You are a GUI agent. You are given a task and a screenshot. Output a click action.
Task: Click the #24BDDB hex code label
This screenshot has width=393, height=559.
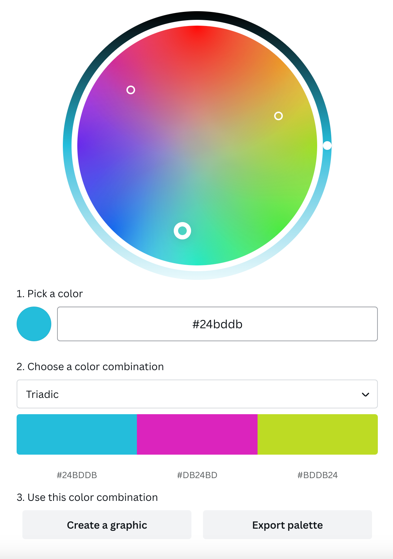tap(77, 475)
